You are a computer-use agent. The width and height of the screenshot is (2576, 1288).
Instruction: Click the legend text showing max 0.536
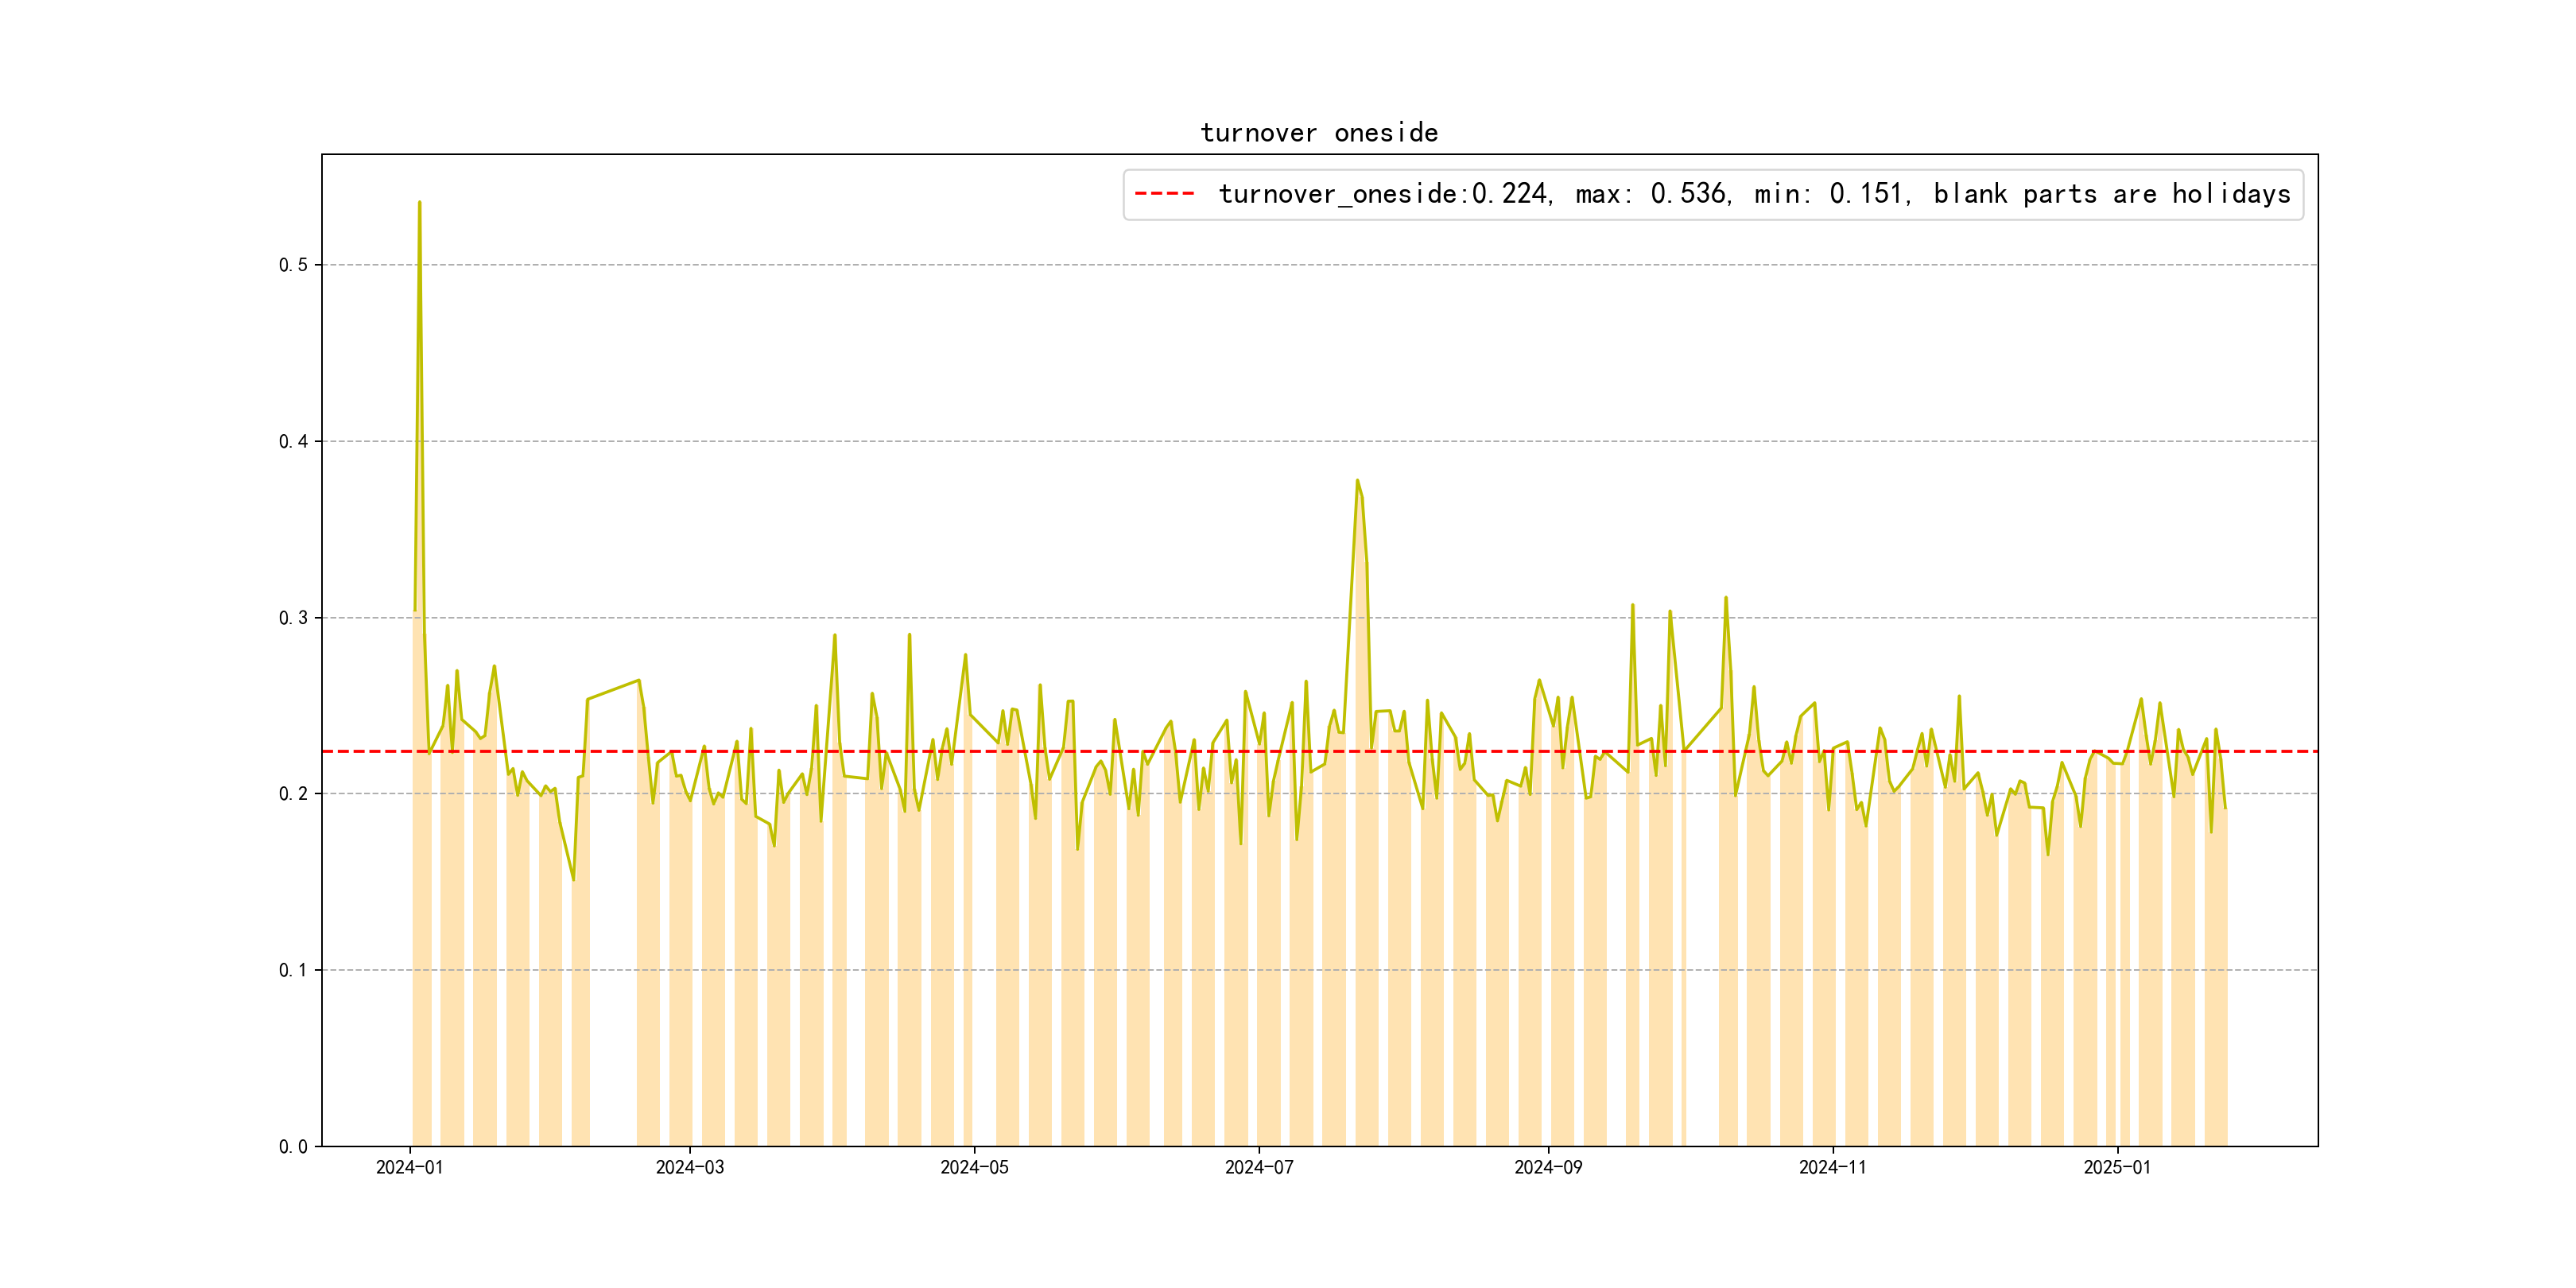tap(1653, 194)
